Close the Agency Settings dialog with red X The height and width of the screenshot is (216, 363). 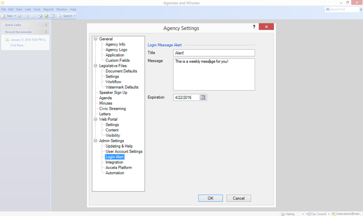click(x=266, y=27)
